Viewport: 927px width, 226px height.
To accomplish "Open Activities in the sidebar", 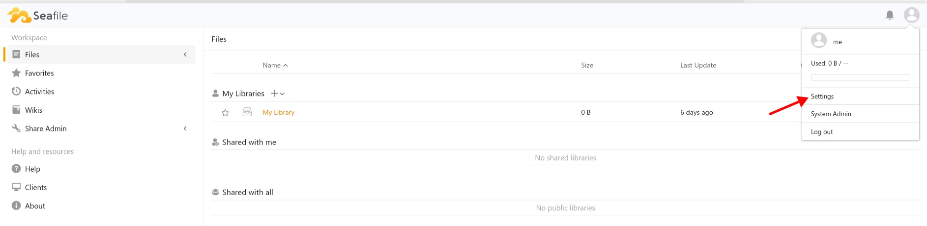I will coord(39,92).
